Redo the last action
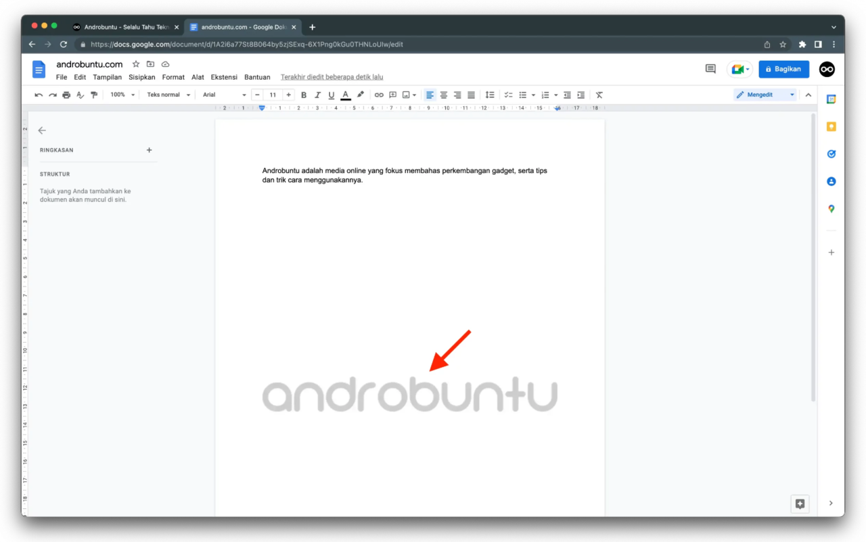Image resolution: width=866 pixels, height=542 pixels. [x=52, y=95]
